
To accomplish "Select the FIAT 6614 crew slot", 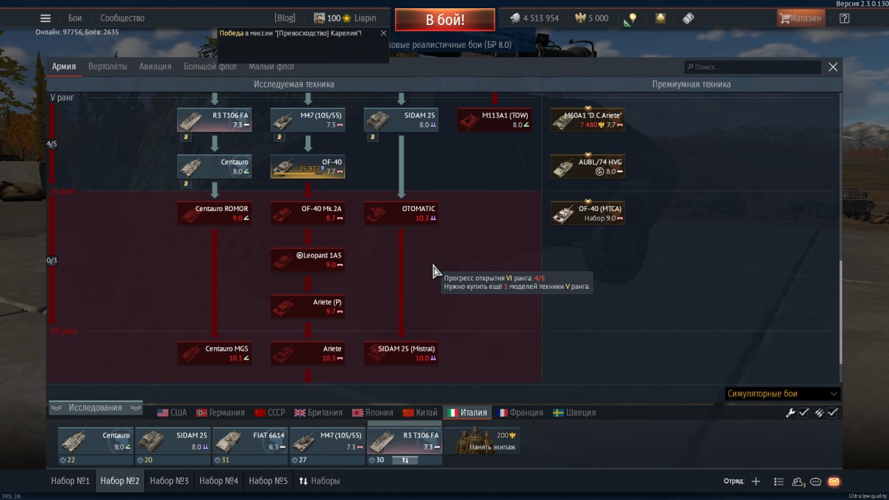I will pos(250,446).
